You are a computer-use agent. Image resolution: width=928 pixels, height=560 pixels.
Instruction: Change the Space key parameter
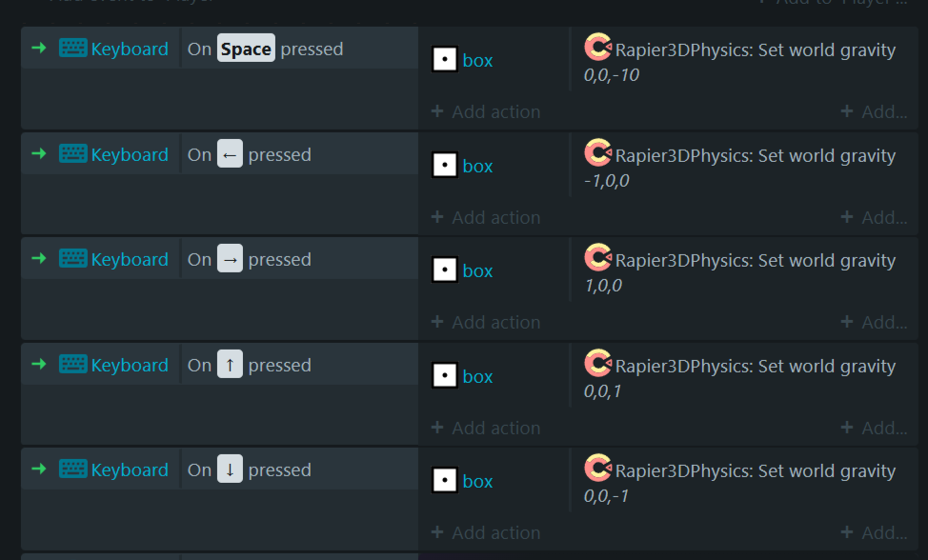click(x=246, y=49)
